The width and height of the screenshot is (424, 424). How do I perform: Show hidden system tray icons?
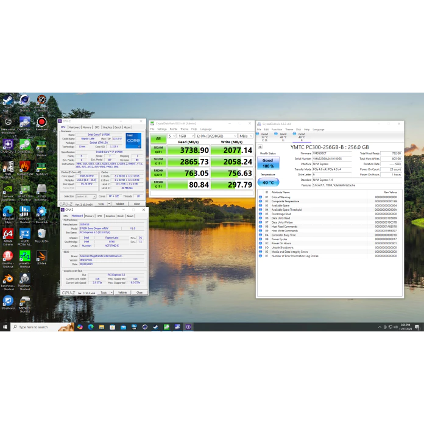click(380, 327)
